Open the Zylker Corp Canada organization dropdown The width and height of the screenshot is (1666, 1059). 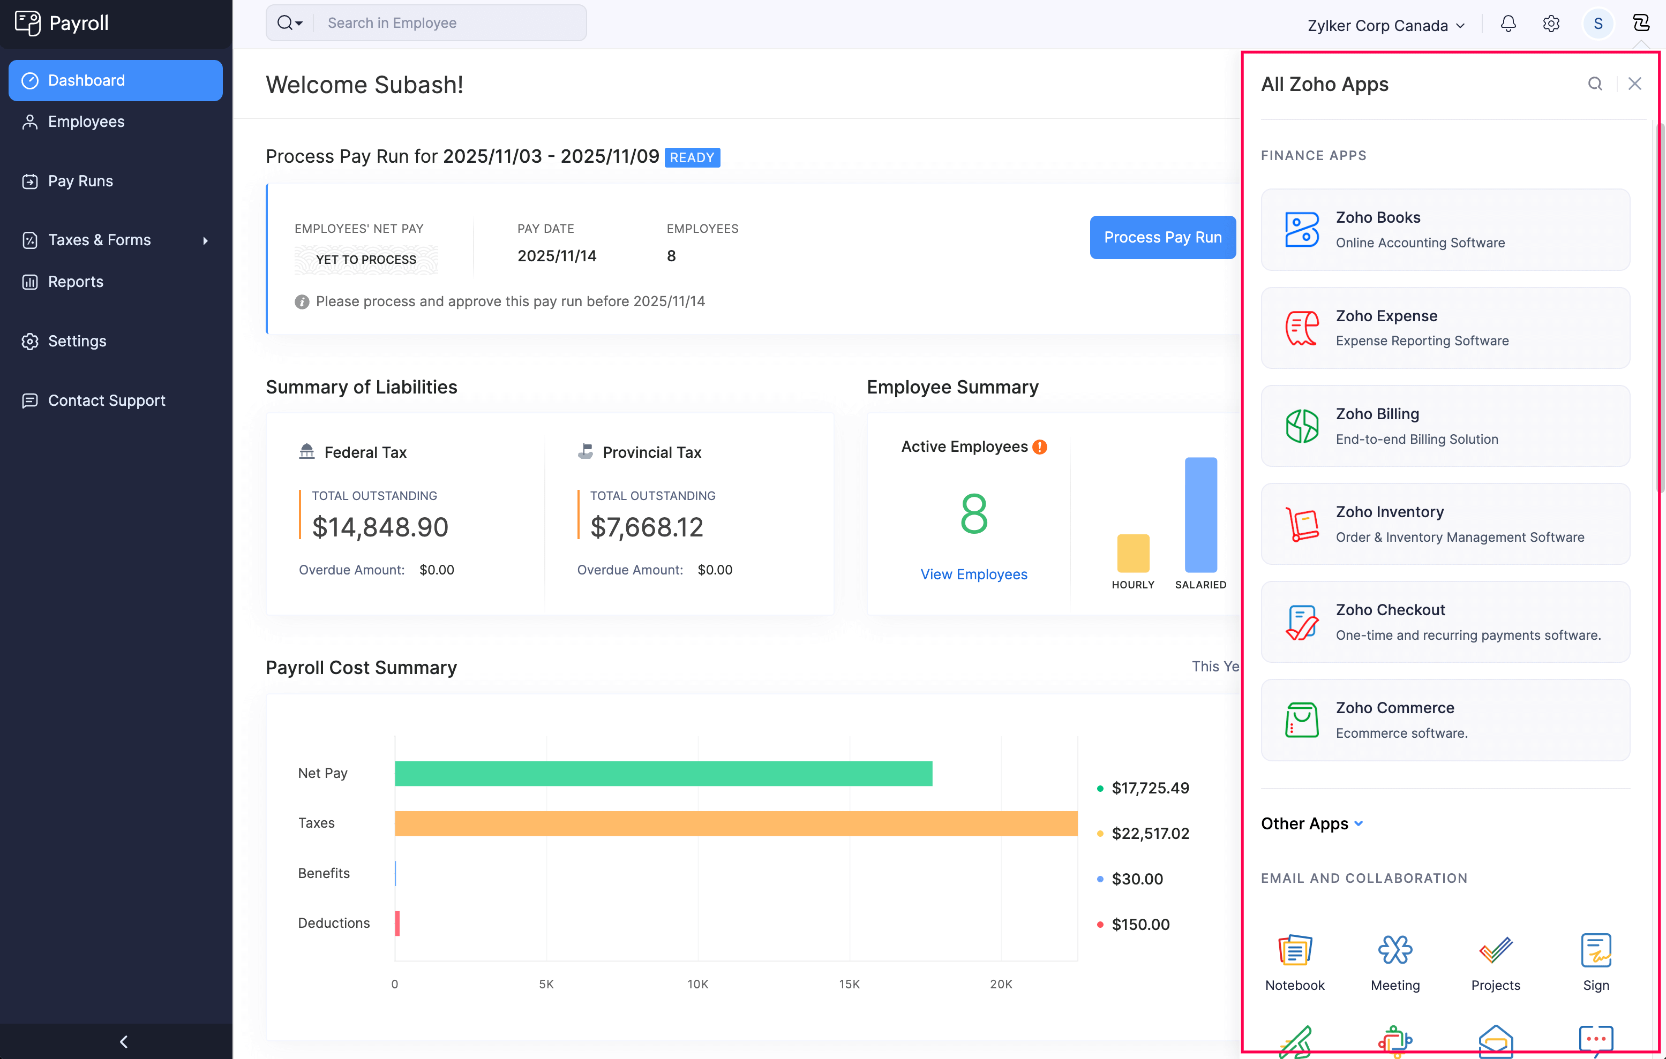(x=1385, y=25)
